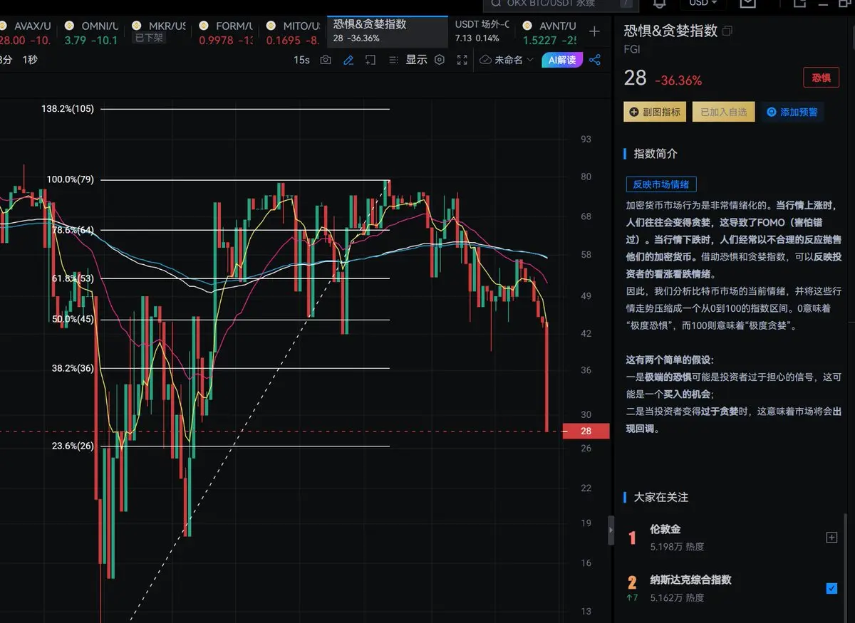Click the 5.162万 热度 value

[x=677, y=598]
